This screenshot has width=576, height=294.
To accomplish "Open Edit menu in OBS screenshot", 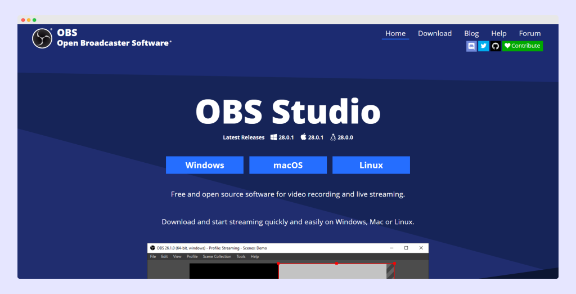I will 164,256.
